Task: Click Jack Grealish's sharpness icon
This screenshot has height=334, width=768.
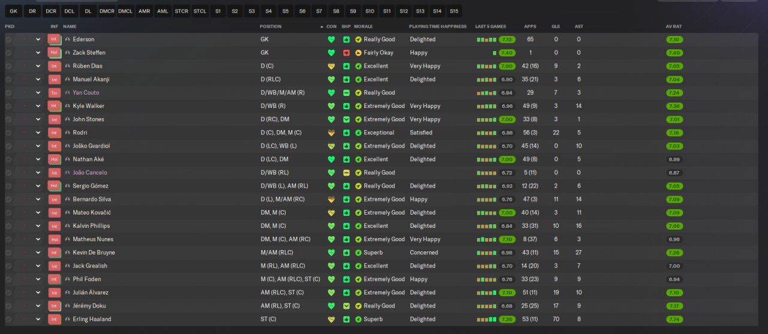Action: 346,266
